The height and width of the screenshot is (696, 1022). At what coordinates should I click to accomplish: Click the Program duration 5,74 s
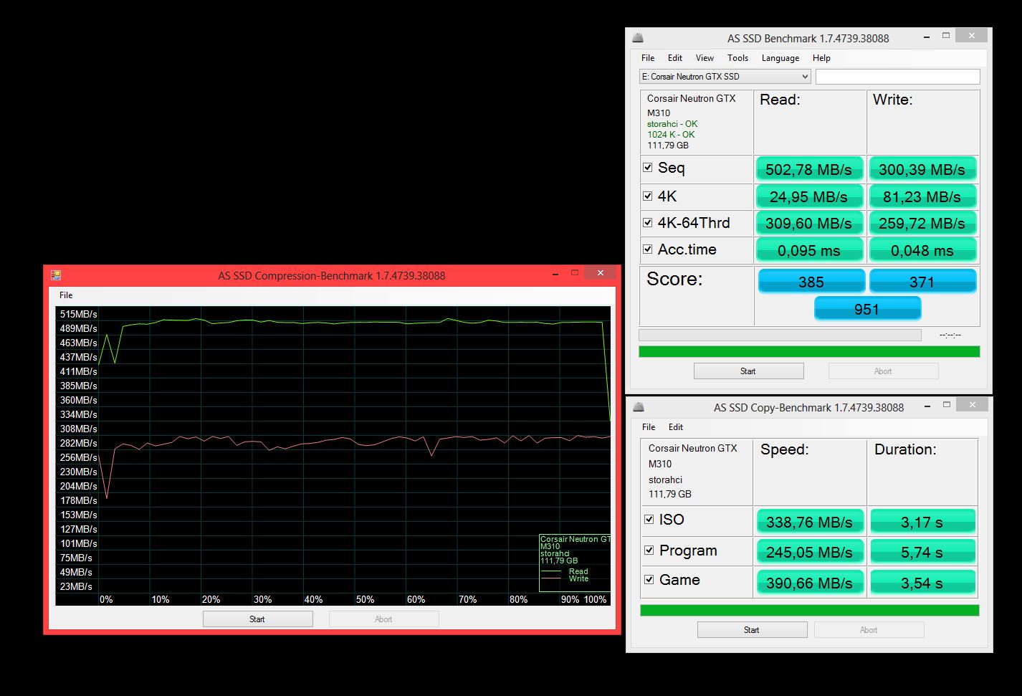922,552
